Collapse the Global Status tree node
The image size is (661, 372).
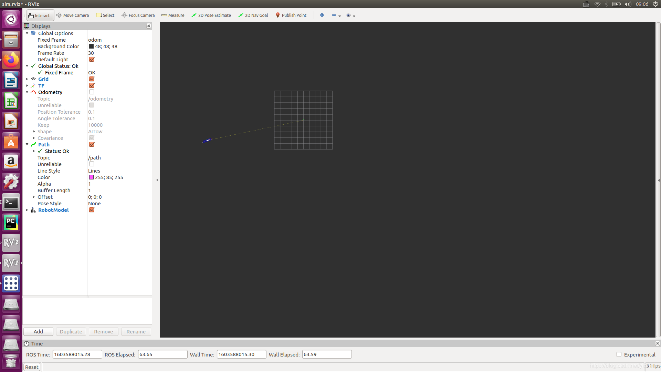pos(27,66)
